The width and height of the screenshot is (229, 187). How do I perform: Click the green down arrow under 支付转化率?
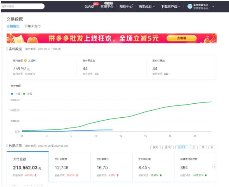tap(161, 175)
